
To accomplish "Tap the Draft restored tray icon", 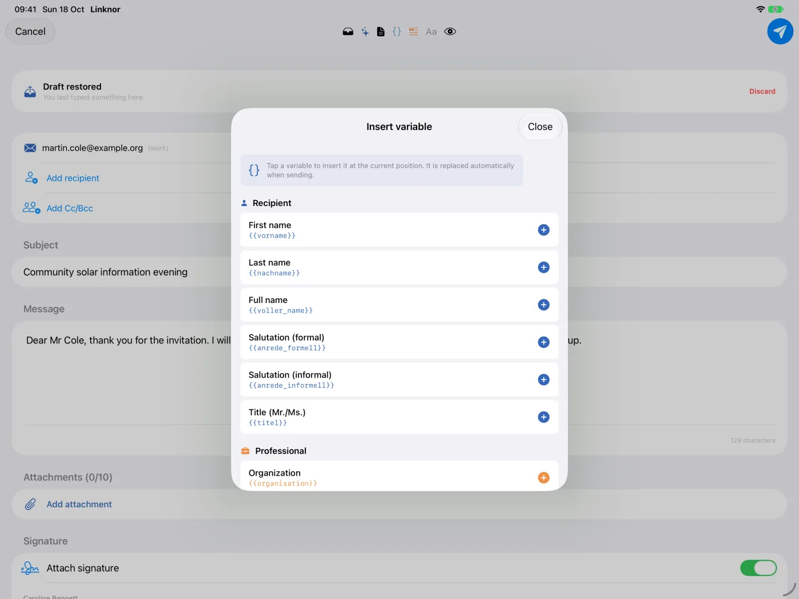I will coord(30,91).
